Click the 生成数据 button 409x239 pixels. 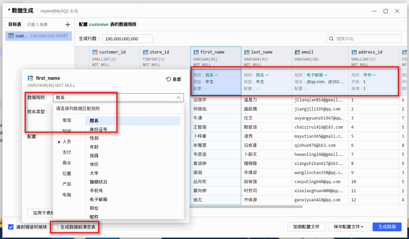pos(387,227)
